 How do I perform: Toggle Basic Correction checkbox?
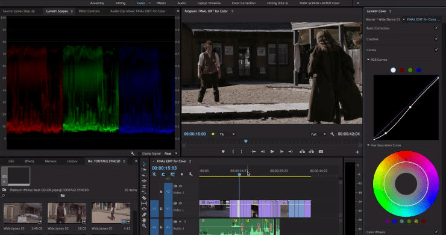(x=436, y=28)
